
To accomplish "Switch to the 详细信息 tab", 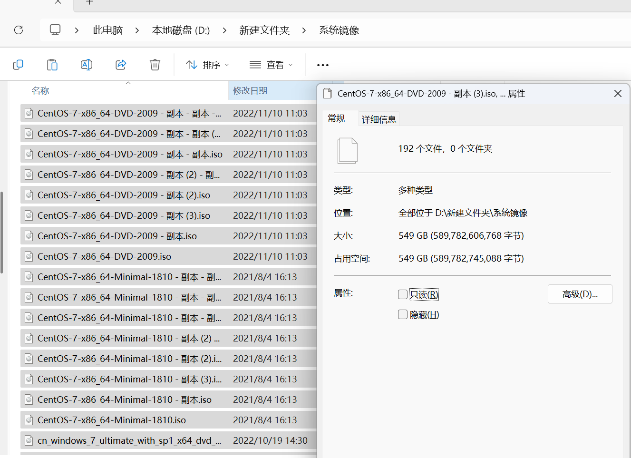I will (x=379, y=119).
